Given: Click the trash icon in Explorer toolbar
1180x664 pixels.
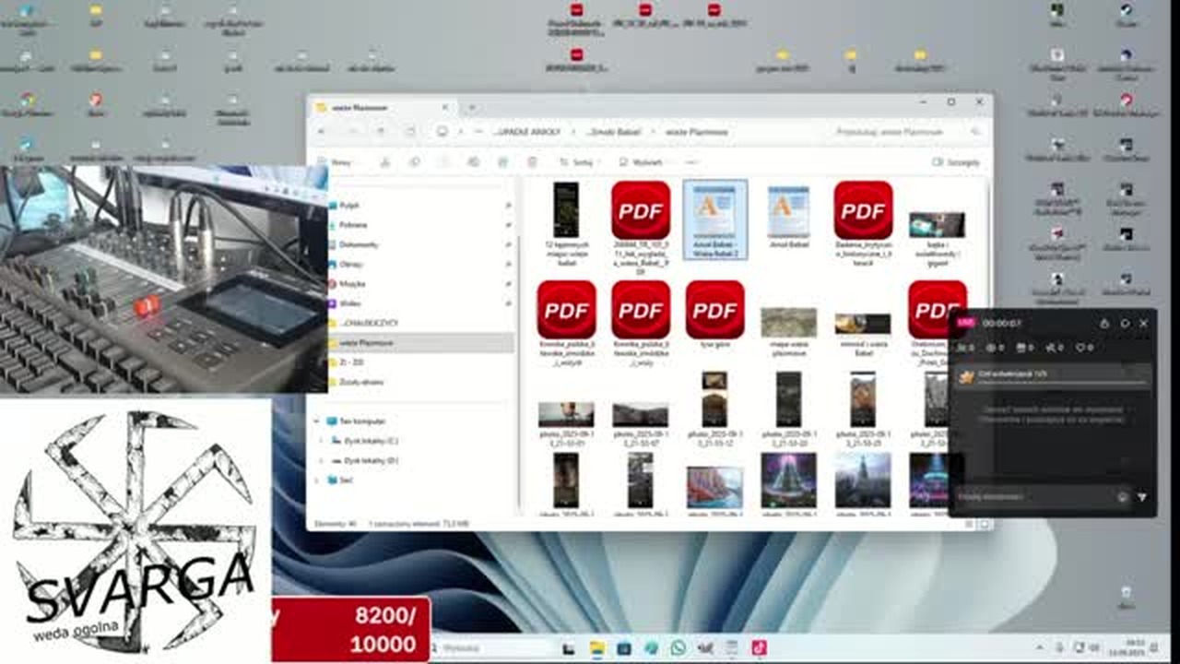Looking at the screenshot, I should pyautogui.click(x=532, y=162).
